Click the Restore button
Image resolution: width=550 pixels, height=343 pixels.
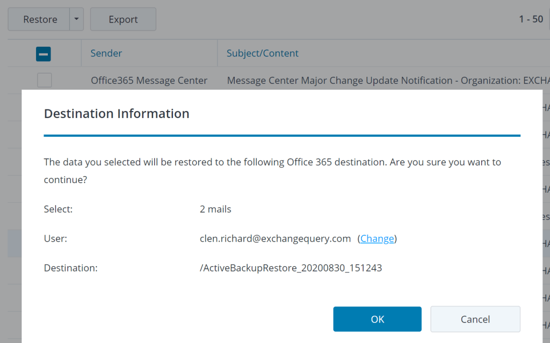[40, 19]
